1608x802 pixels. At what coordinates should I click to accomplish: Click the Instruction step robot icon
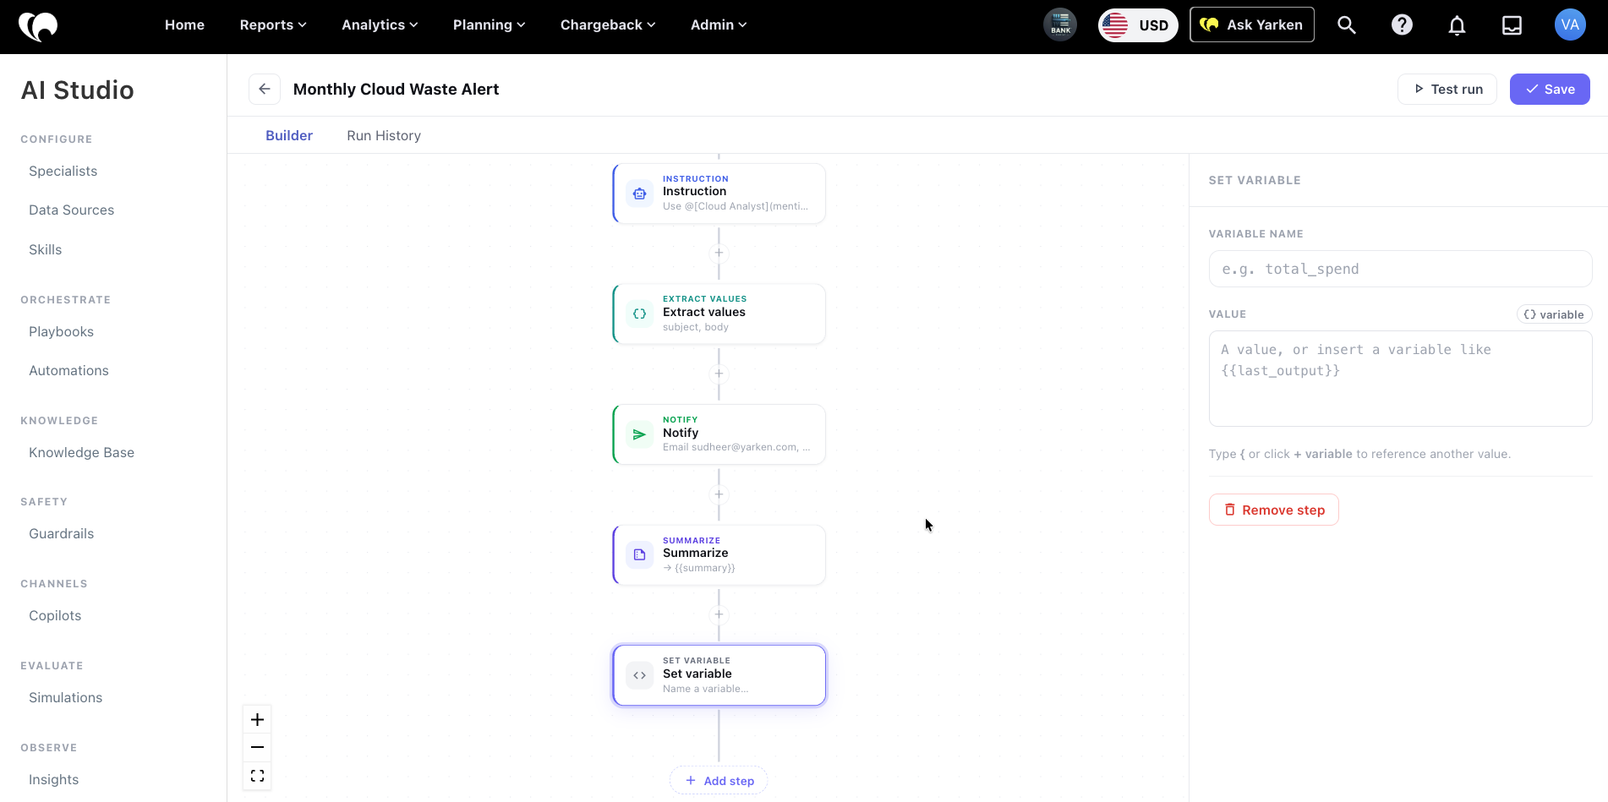640,194
